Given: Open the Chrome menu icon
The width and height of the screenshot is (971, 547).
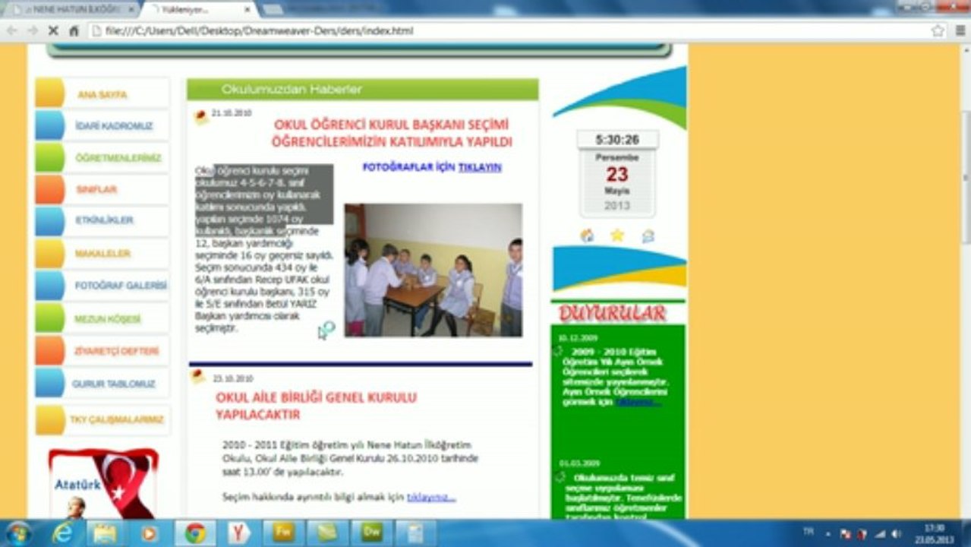Looking at the screenshot, I should (x=960, y=31).
